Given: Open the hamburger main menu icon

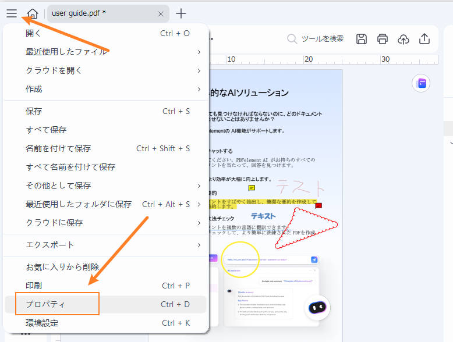Looking at the screenshot, I should coord(12,13).
